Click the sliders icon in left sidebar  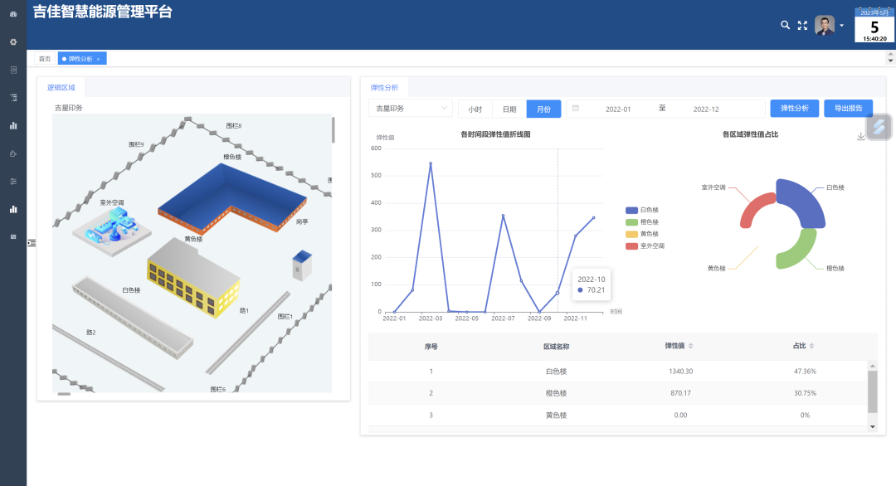point(13,181)
